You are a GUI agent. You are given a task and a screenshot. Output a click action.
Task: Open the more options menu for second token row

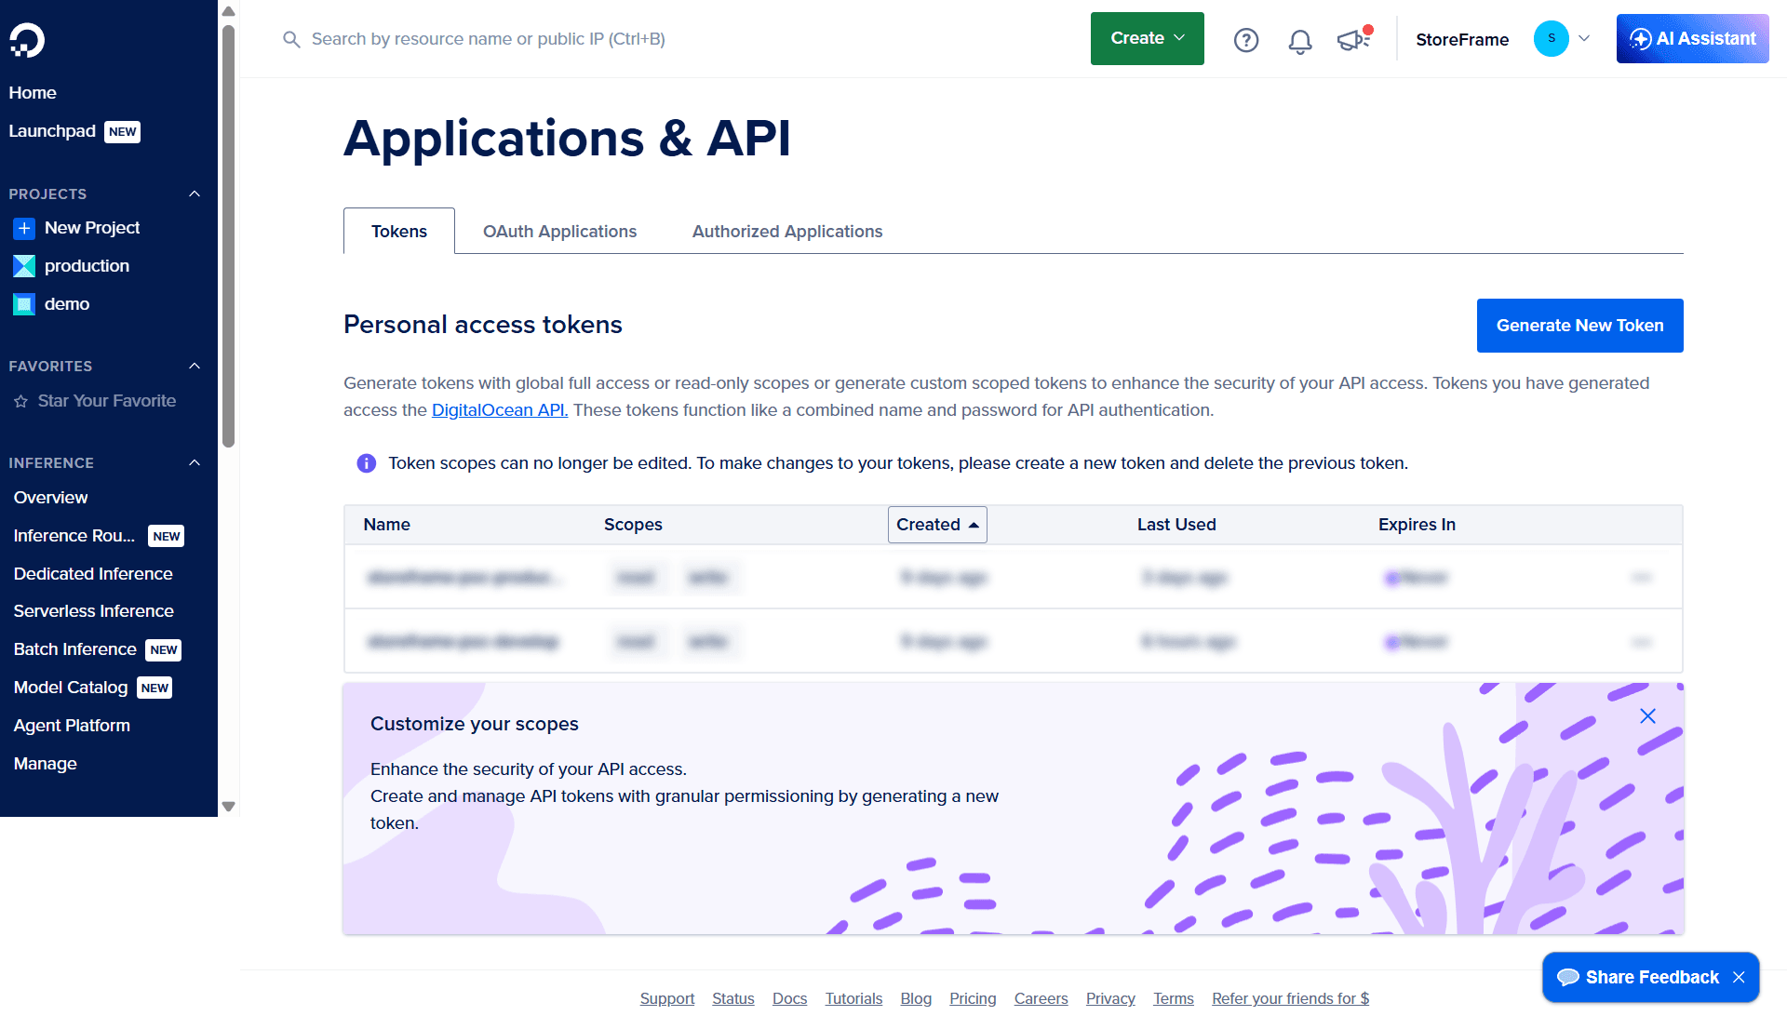1642,642
